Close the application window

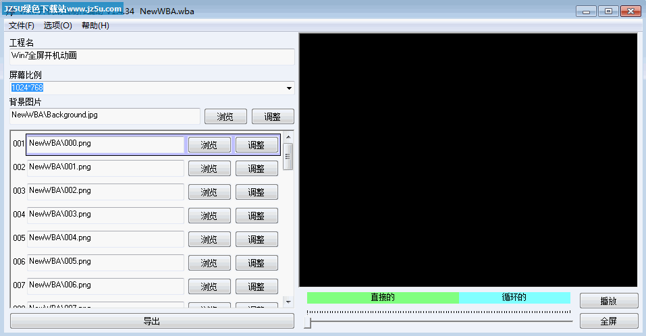click(630, 11)
